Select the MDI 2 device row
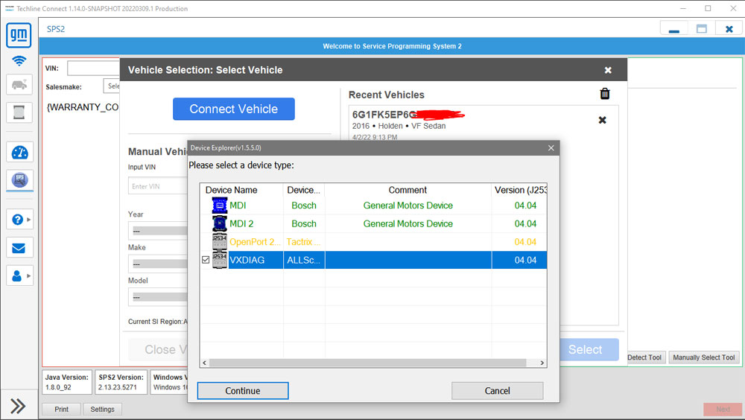The width and height of the screenshot is (745, 420). pos(246,223)
